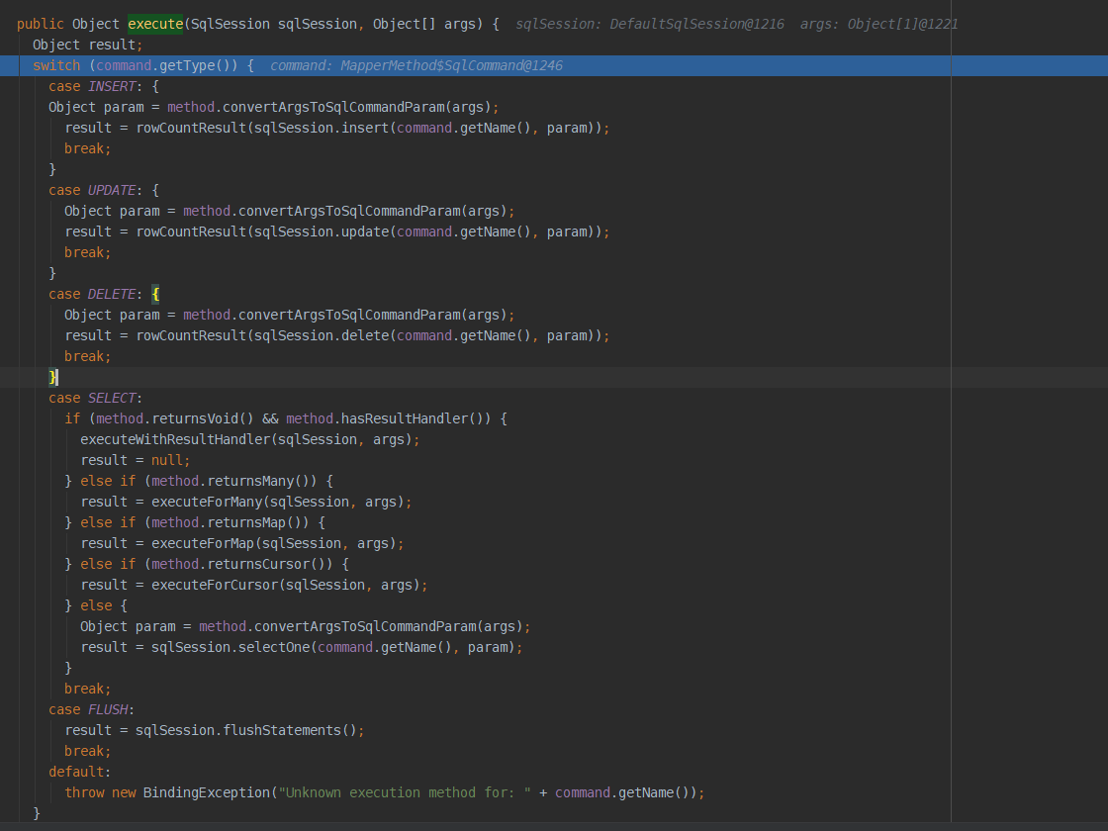Click the switch keyword on the highlighted line
The image size is (1108, 831).
point(55,65)
